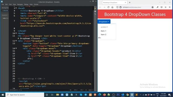Screen dimensions: 173x97
Task: Open the browser wrench developer tools icon
Action: point(157,7)
